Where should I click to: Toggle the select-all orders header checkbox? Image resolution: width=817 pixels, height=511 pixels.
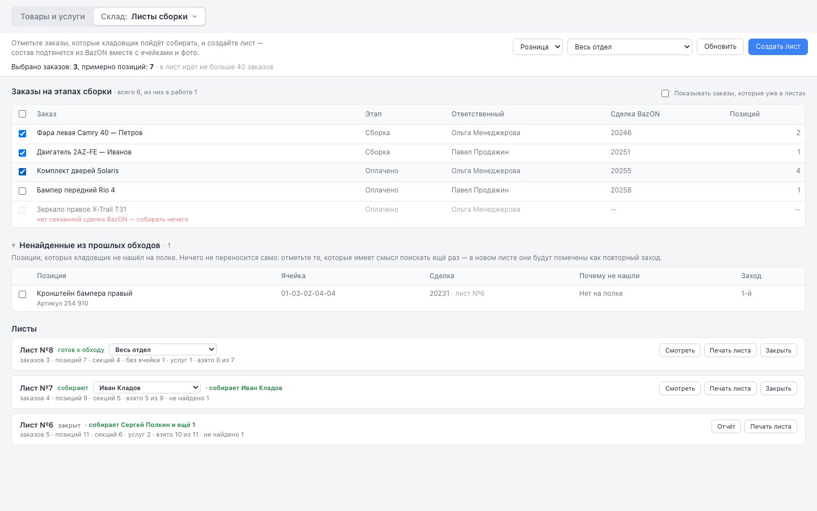22,114
